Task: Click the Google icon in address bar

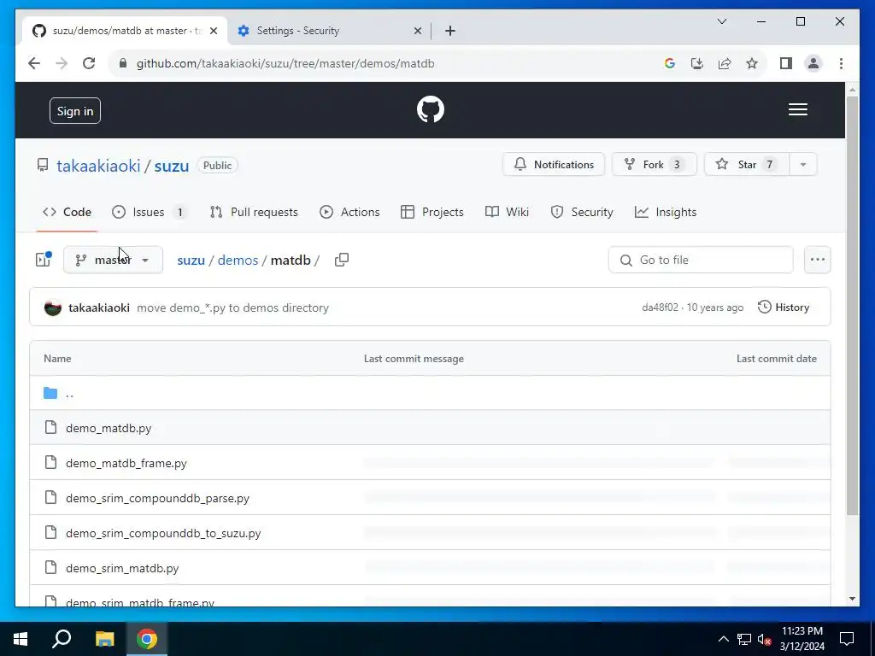Action: (670, 63)
